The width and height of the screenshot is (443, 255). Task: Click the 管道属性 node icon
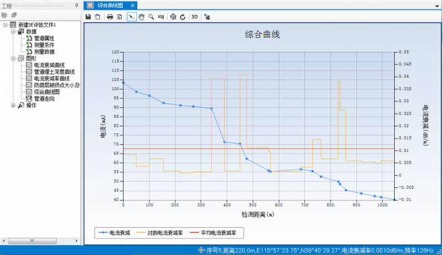pos(29,38)
